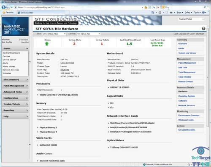This screenshot has width=211, height=167.
Task: Click the Home icon in command bar
Action: click(153, 13)
